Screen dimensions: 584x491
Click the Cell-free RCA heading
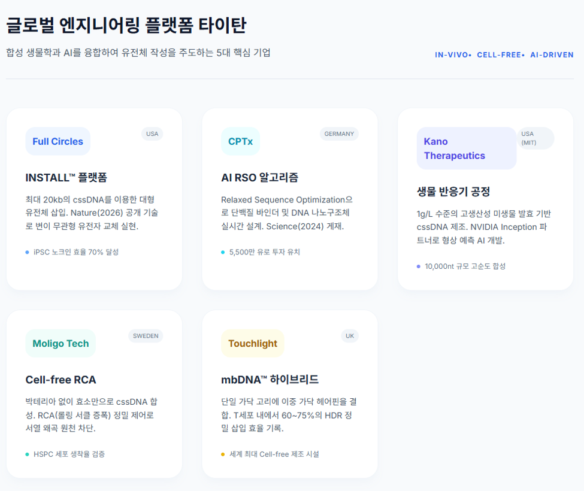coord(60,380)
